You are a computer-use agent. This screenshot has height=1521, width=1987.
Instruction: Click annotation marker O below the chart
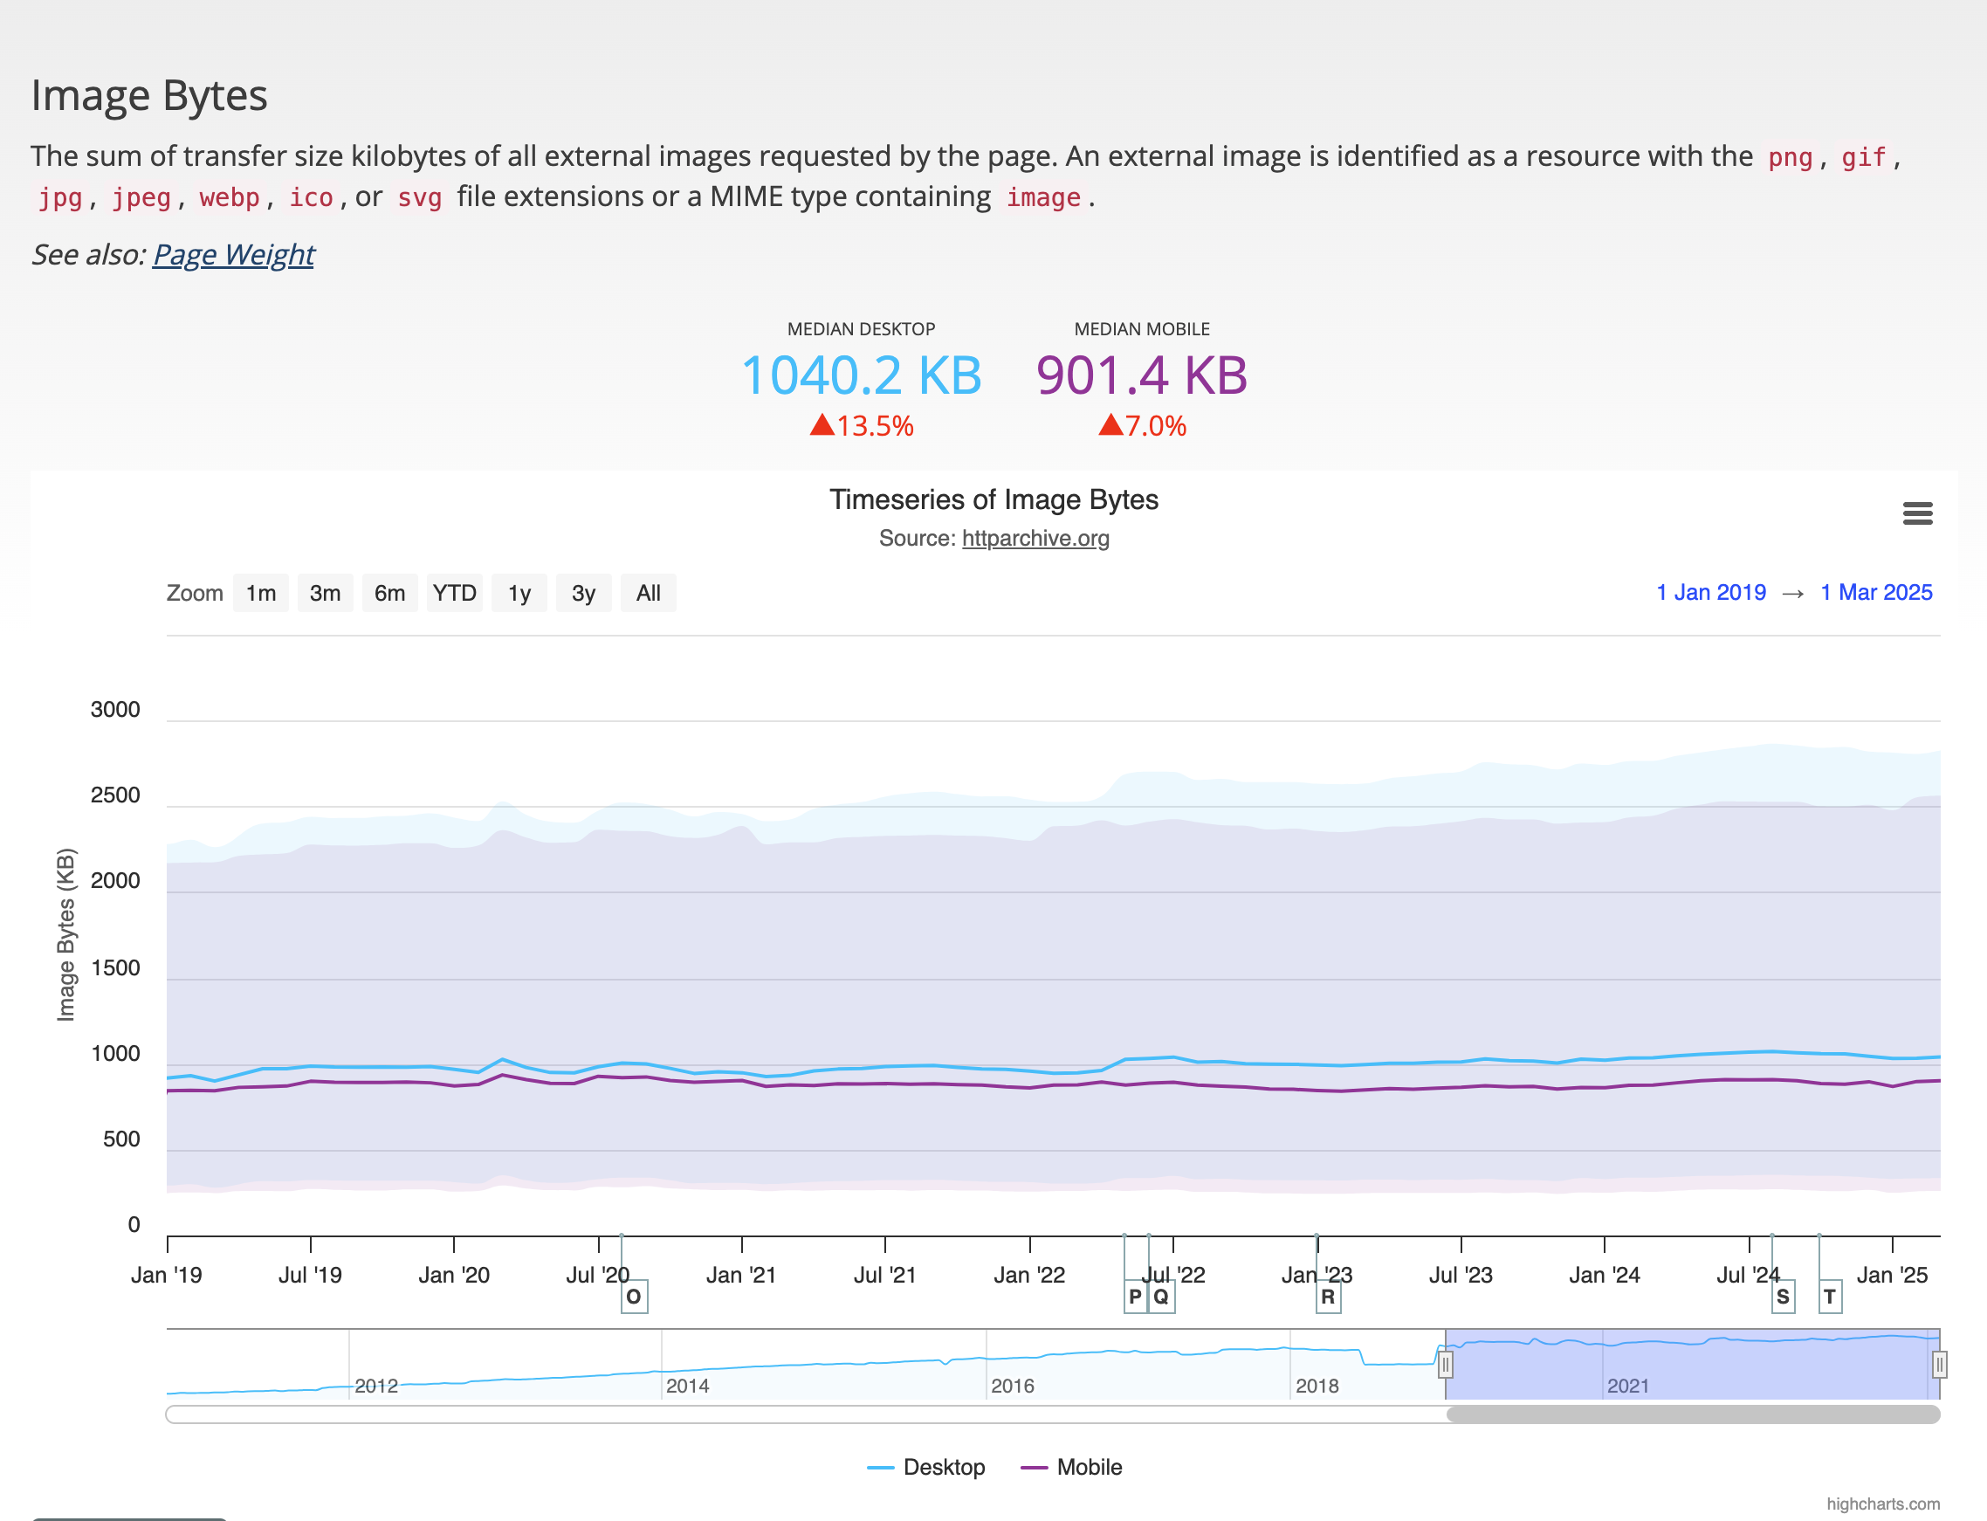pyautogui.click(x=634, y=1297)
